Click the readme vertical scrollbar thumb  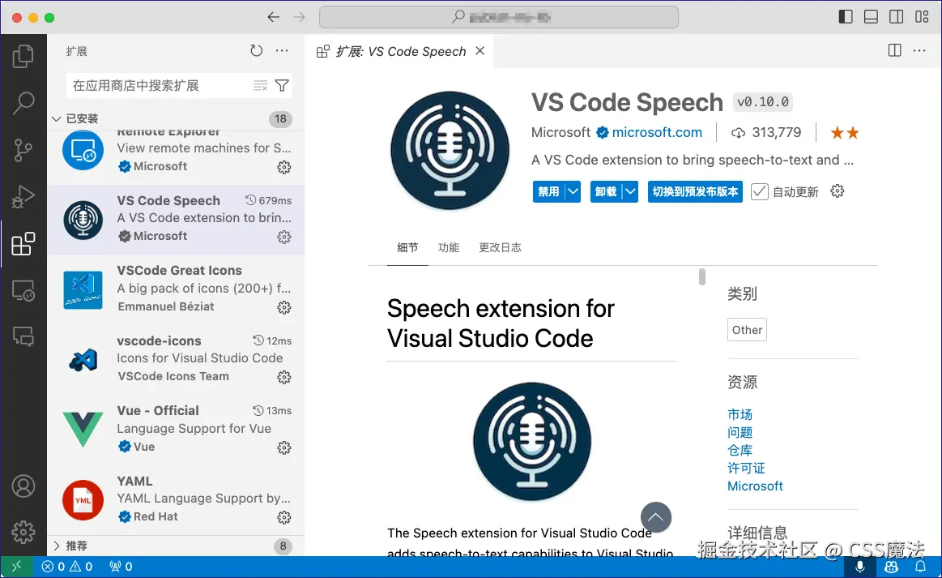(701, 276)
